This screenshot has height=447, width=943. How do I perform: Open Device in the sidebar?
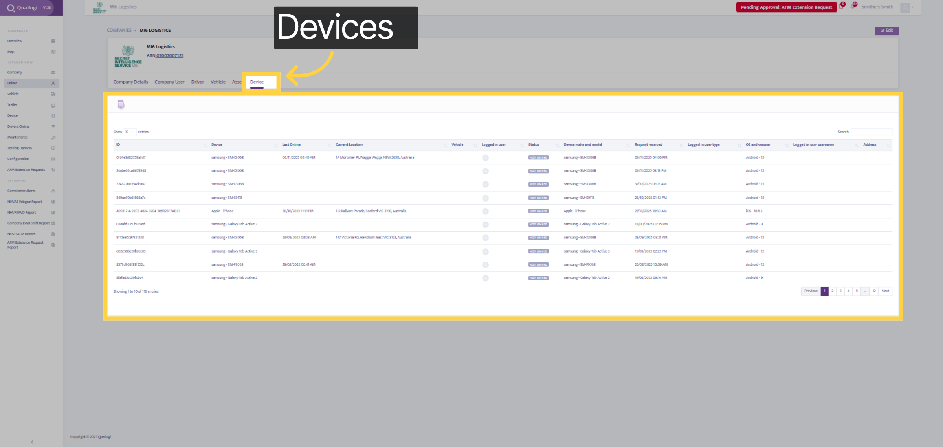(31, 116)
